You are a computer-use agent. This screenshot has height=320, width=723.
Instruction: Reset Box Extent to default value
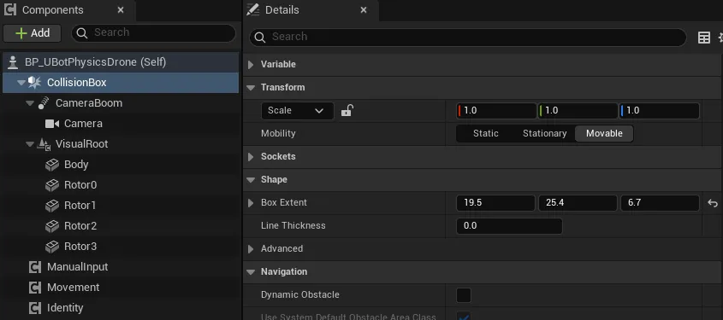pos(713,203)
